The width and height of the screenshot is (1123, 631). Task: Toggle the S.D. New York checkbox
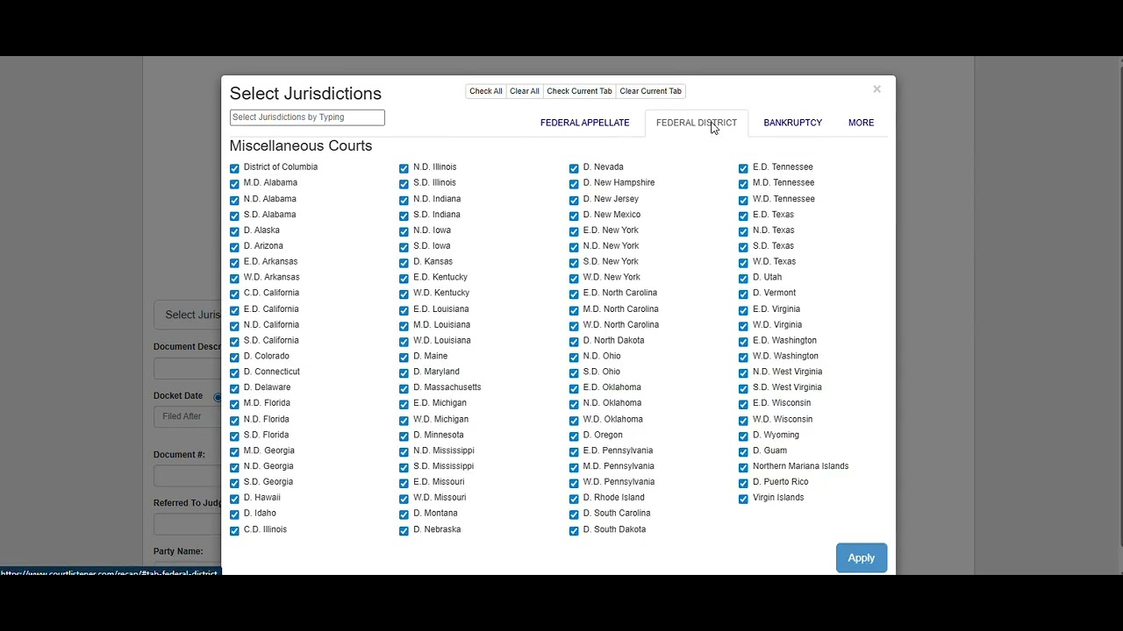tap(574, 263)
